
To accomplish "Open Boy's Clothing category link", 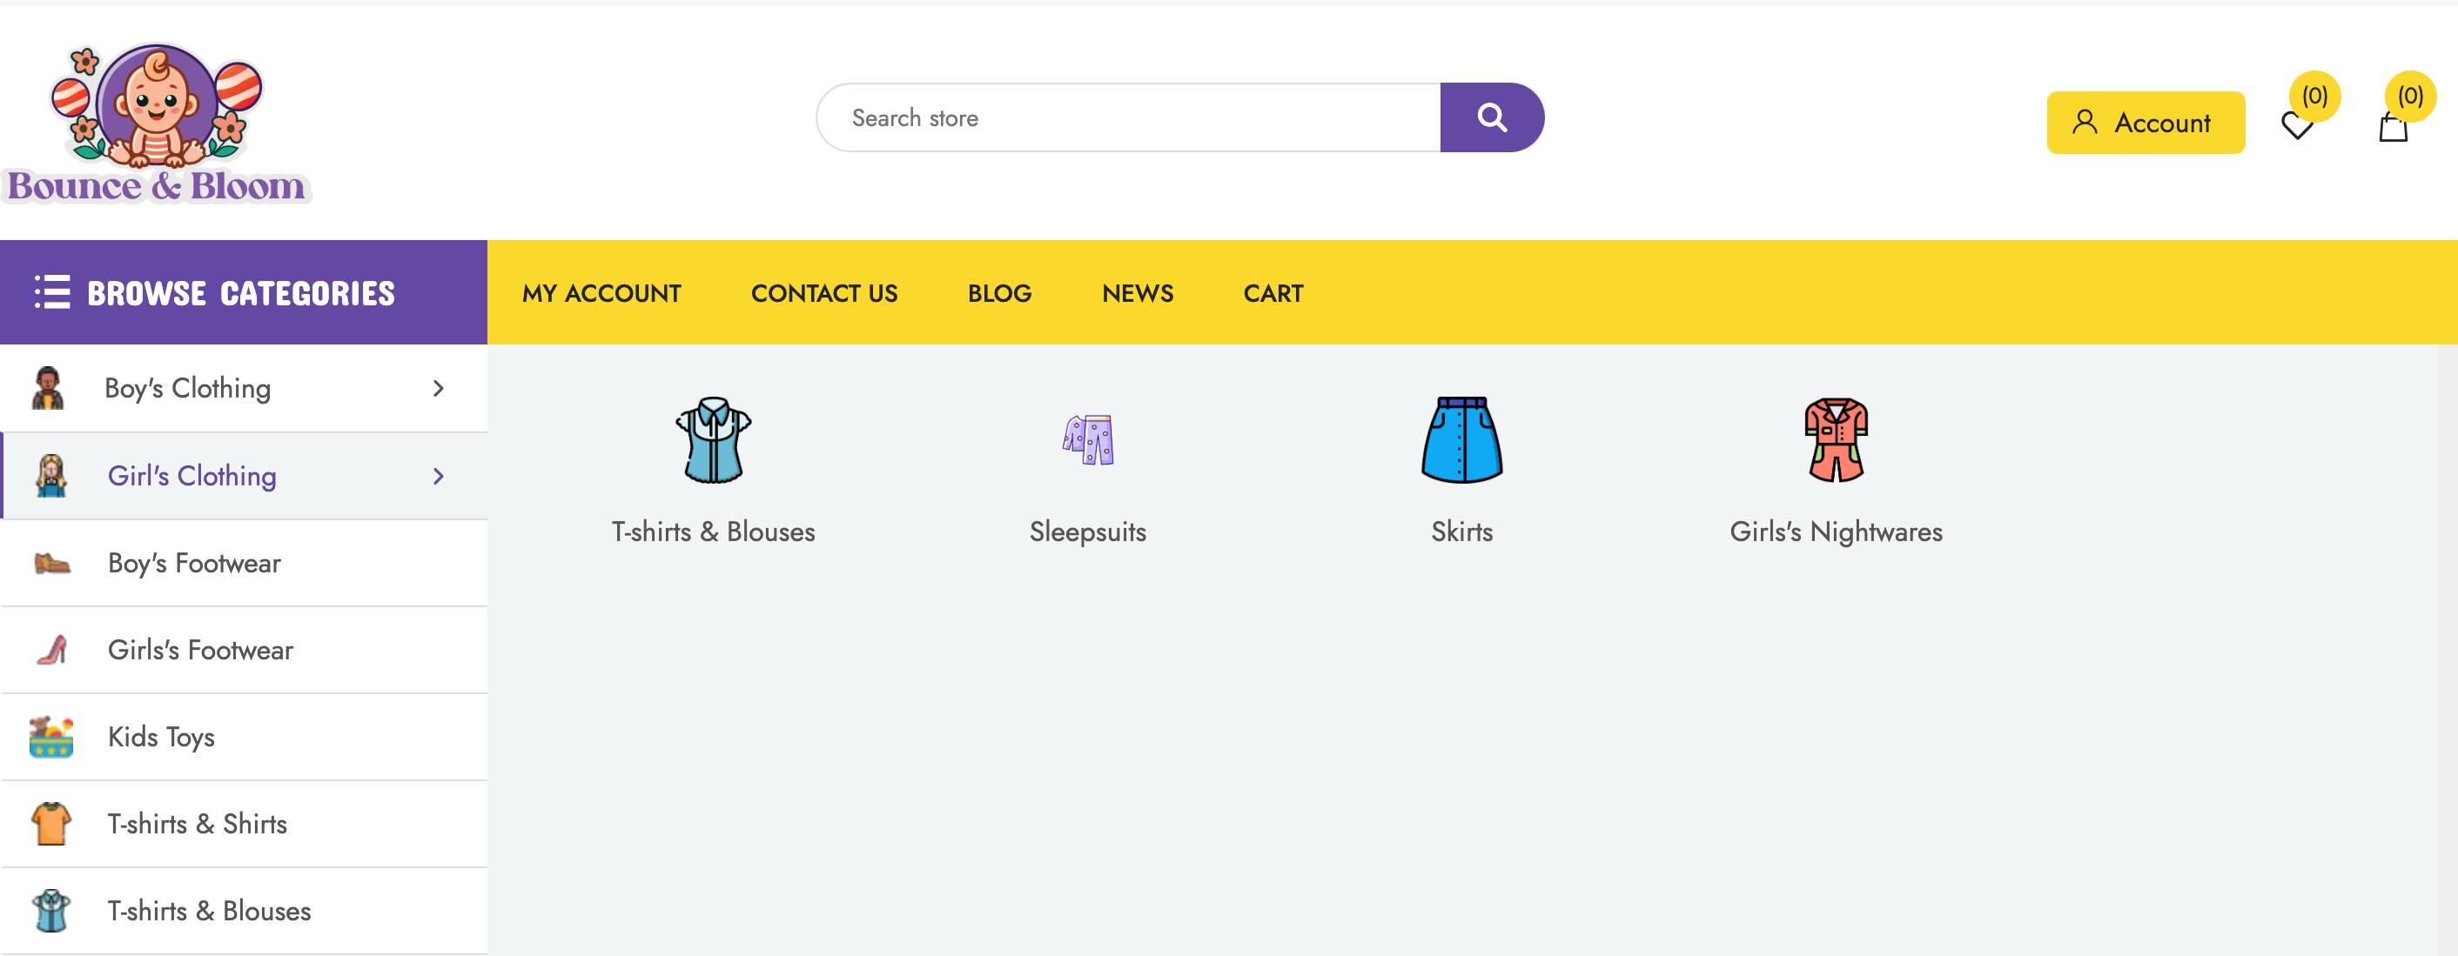I will tap(188, 388).
